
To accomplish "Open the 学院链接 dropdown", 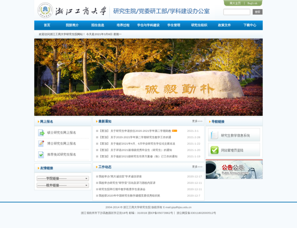I will (63, 178).
